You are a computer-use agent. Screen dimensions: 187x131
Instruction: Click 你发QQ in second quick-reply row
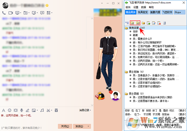click(166, 114)
